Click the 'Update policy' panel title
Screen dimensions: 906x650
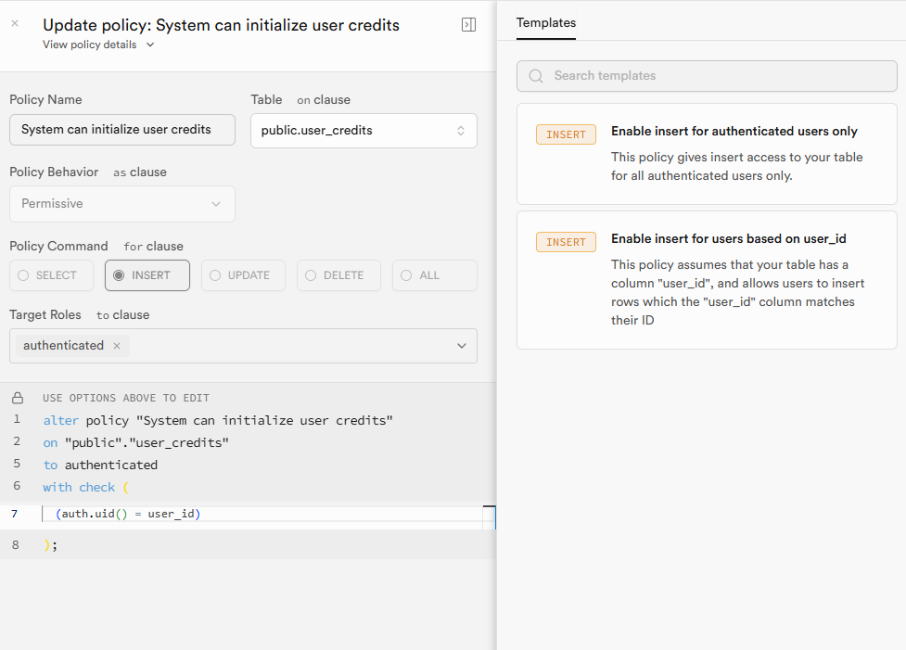[221, 25]
